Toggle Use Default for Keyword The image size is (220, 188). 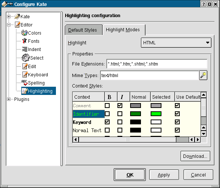[x=177, y=122]
